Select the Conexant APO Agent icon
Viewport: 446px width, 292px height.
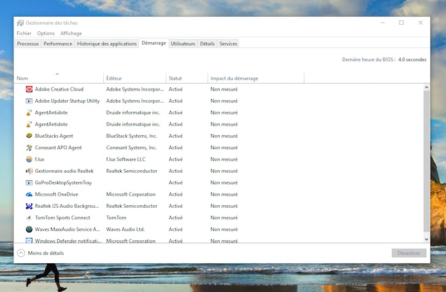coord(29,147)
